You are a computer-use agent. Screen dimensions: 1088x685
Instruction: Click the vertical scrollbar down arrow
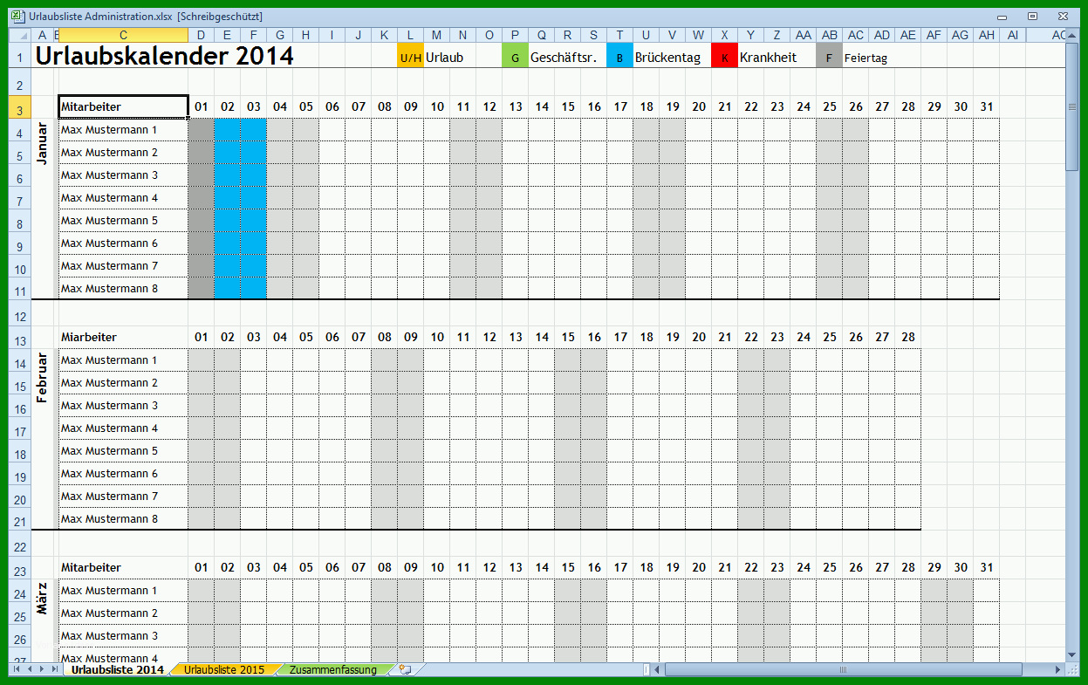1071,654
